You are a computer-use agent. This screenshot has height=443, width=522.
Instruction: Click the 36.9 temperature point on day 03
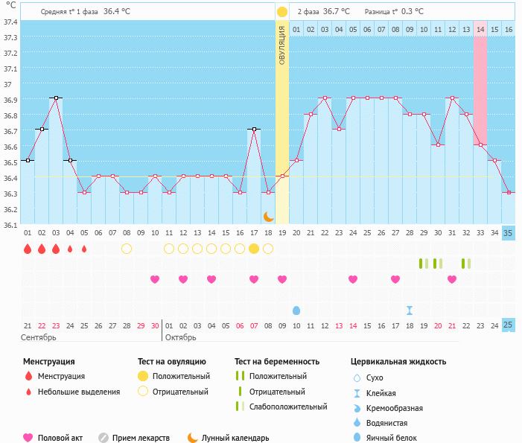tap(56, 98)
